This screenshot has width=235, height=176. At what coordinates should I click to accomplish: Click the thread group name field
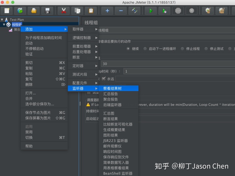pos(167,30)
